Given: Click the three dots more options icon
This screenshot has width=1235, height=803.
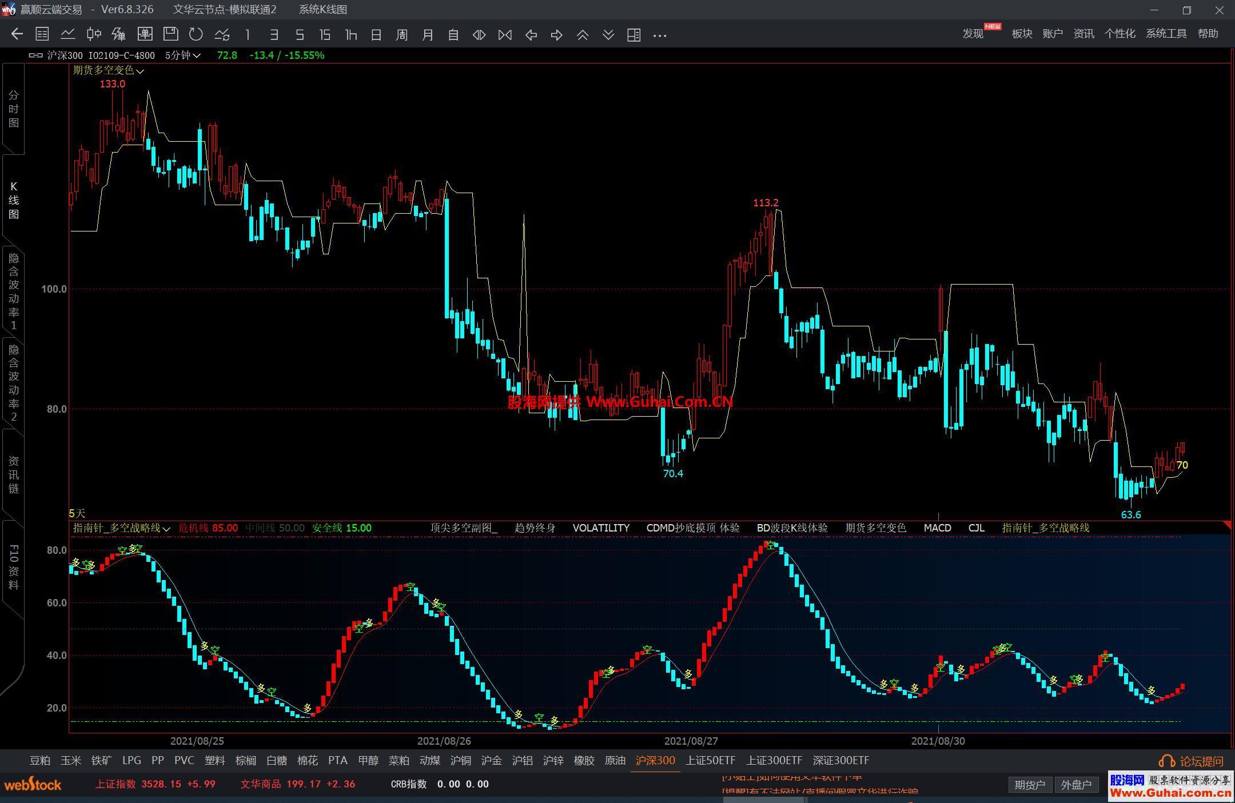Looking at the screenshot, I should (x=659, y=35).
